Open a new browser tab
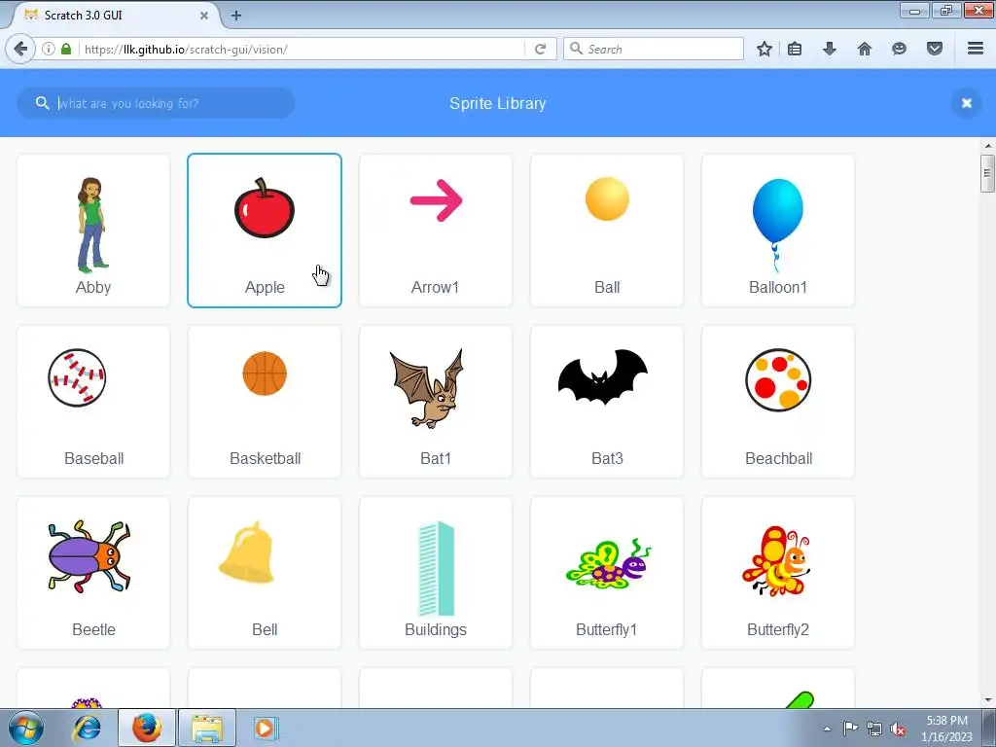The image size is (996, 747). (236, 16)
